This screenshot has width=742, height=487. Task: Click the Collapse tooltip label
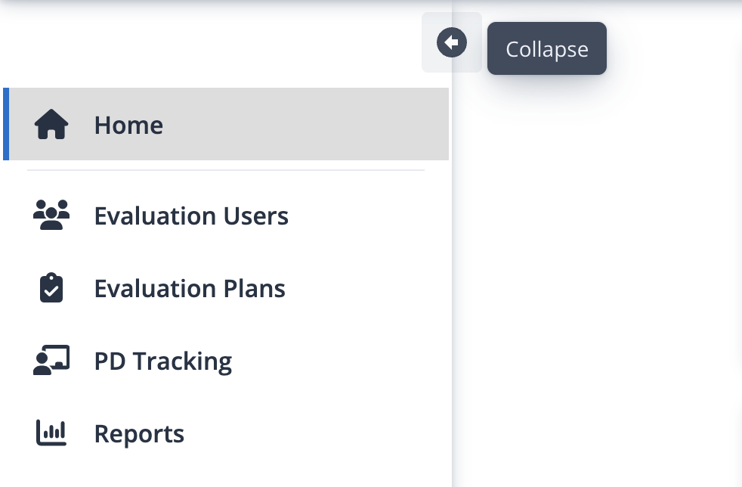pos(547,48)
